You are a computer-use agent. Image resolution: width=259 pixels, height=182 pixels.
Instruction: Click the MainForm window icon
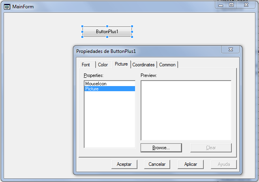7,7
